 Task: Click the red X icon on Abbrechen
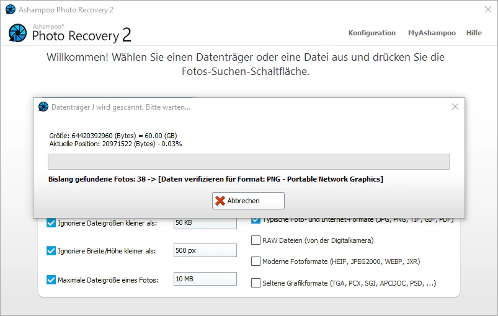click(220, 201)
